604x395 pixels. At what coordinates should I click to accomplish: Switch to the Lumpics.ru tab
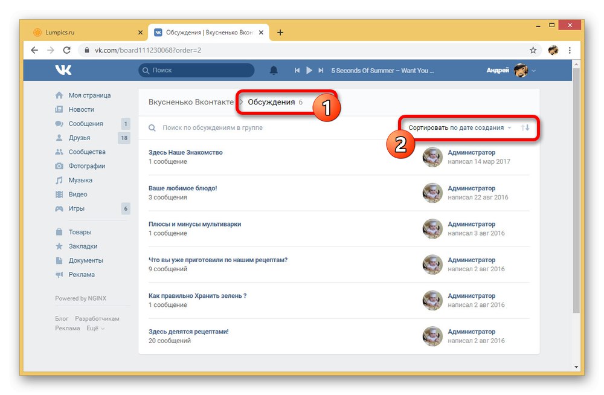point(88,33)
